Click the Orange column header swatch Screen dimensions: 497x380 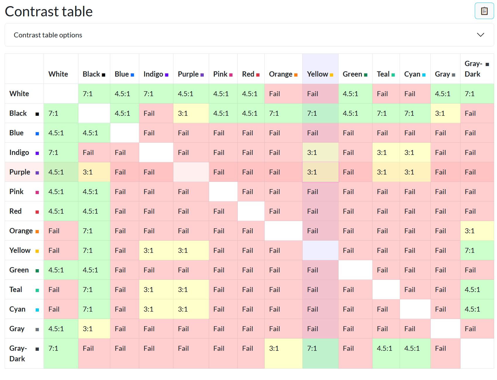coord(296,75)
